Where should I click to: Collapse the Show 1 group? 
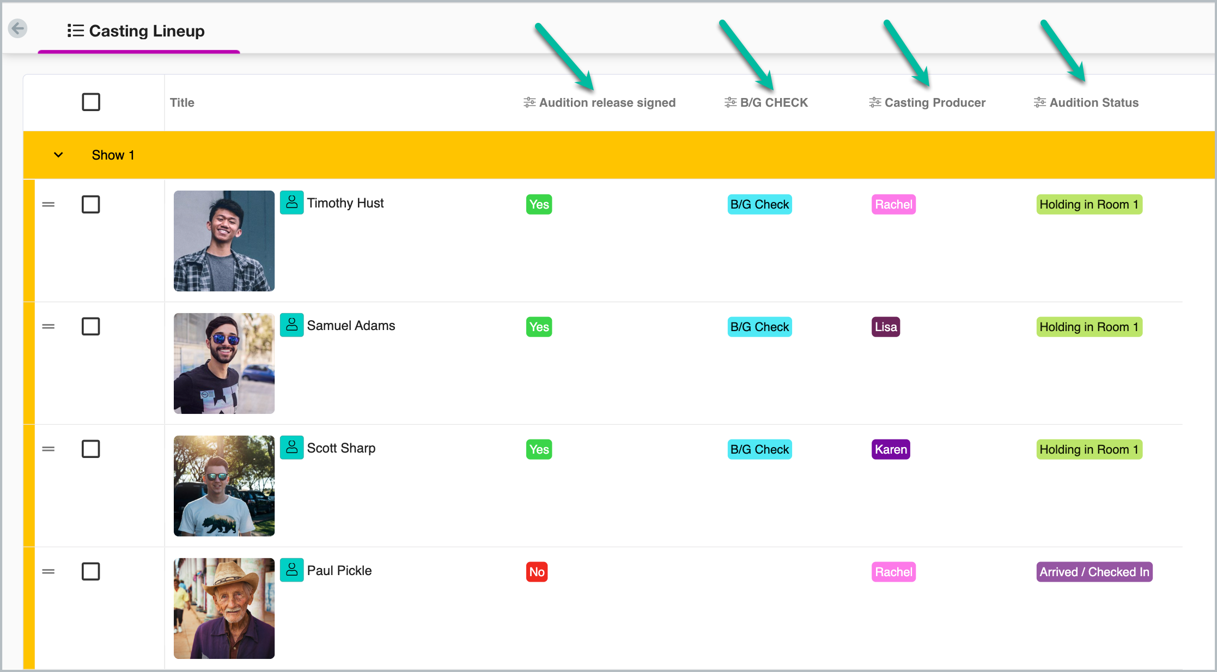pyautogui.click(x=58, y=155)
